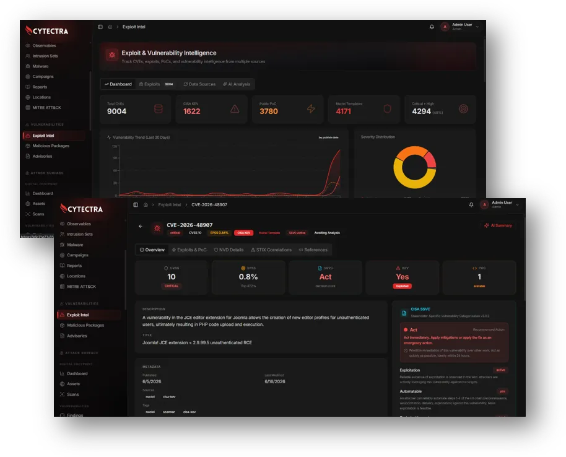Click the EPSS 0.84% badge

point(219,233)
